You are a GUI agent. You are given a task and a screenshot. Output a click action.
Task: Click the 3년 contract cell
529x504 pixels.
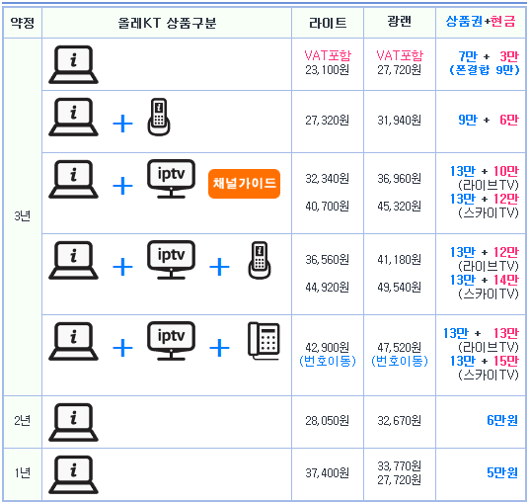(23, 216)
